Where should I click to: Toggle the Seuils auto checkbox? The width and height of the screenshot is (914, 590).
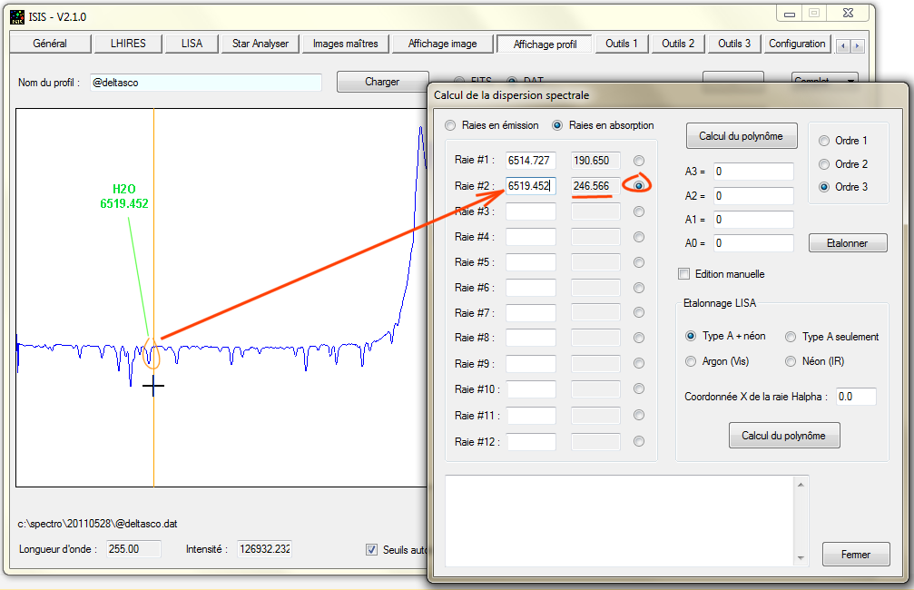371,549
